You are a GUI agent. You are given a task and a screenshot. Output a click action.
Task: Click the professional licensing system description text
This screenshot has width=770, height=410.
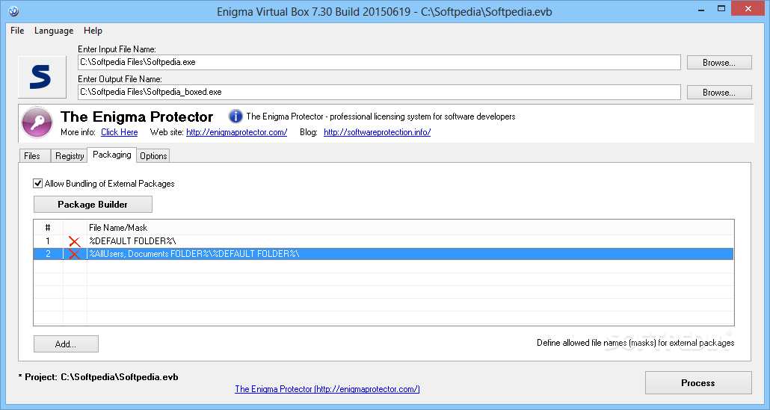pos(381,117)
